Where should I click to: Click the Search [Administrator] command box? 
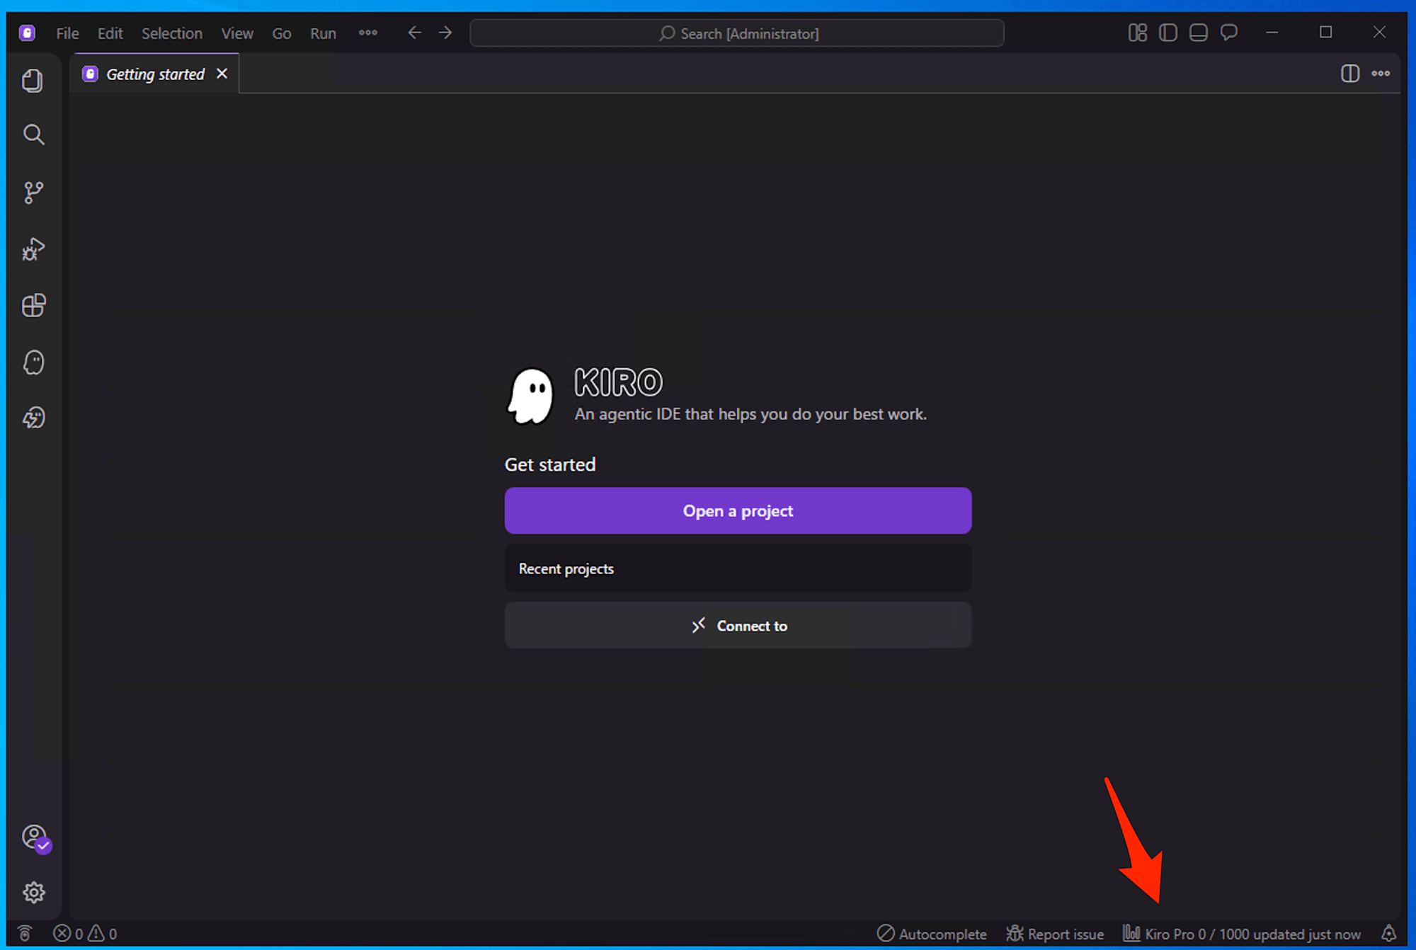coord(737,33)
